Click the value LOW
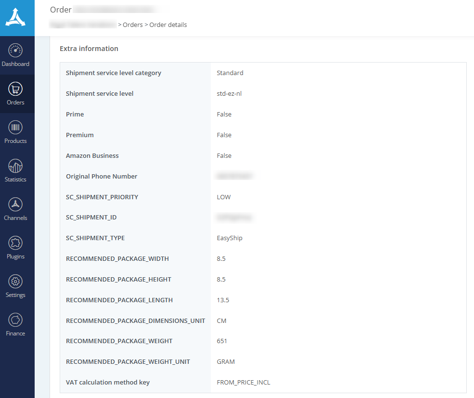The image size is (474, 398). 224,197
